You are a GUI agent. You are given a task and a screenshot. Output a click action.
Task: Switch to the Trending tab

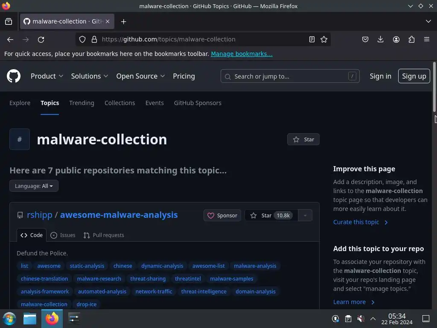82,103
